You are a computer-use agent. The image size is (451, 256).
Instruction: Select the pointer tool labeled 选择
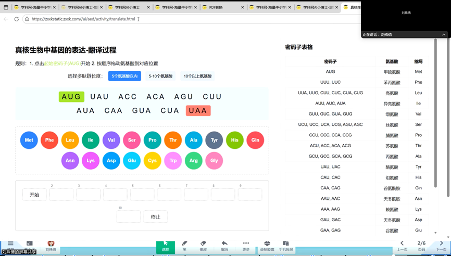click(x=166, y=246)
